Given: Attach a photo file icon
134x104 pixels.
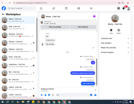Looking at the screenshot, I should (x=45, y=95).
